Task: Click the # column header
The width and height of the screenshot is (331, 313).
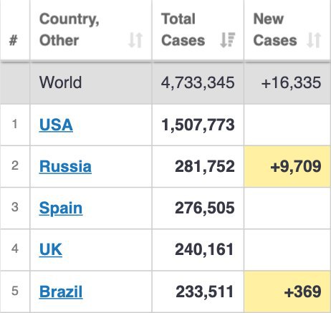Action: point(13,40)
